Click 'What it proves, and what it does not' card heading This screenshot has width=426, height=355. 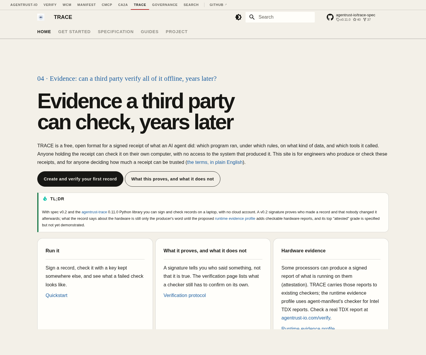[x=205, y=251]
